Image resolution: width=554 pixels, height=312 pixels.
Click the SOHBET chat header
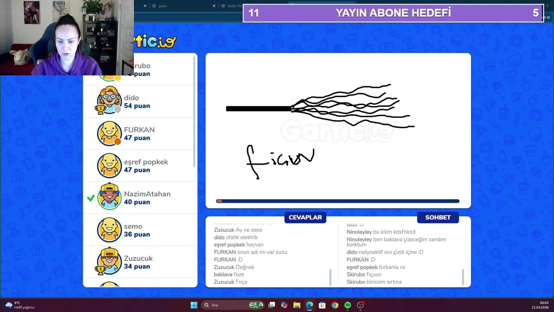(x=438, y=218)
